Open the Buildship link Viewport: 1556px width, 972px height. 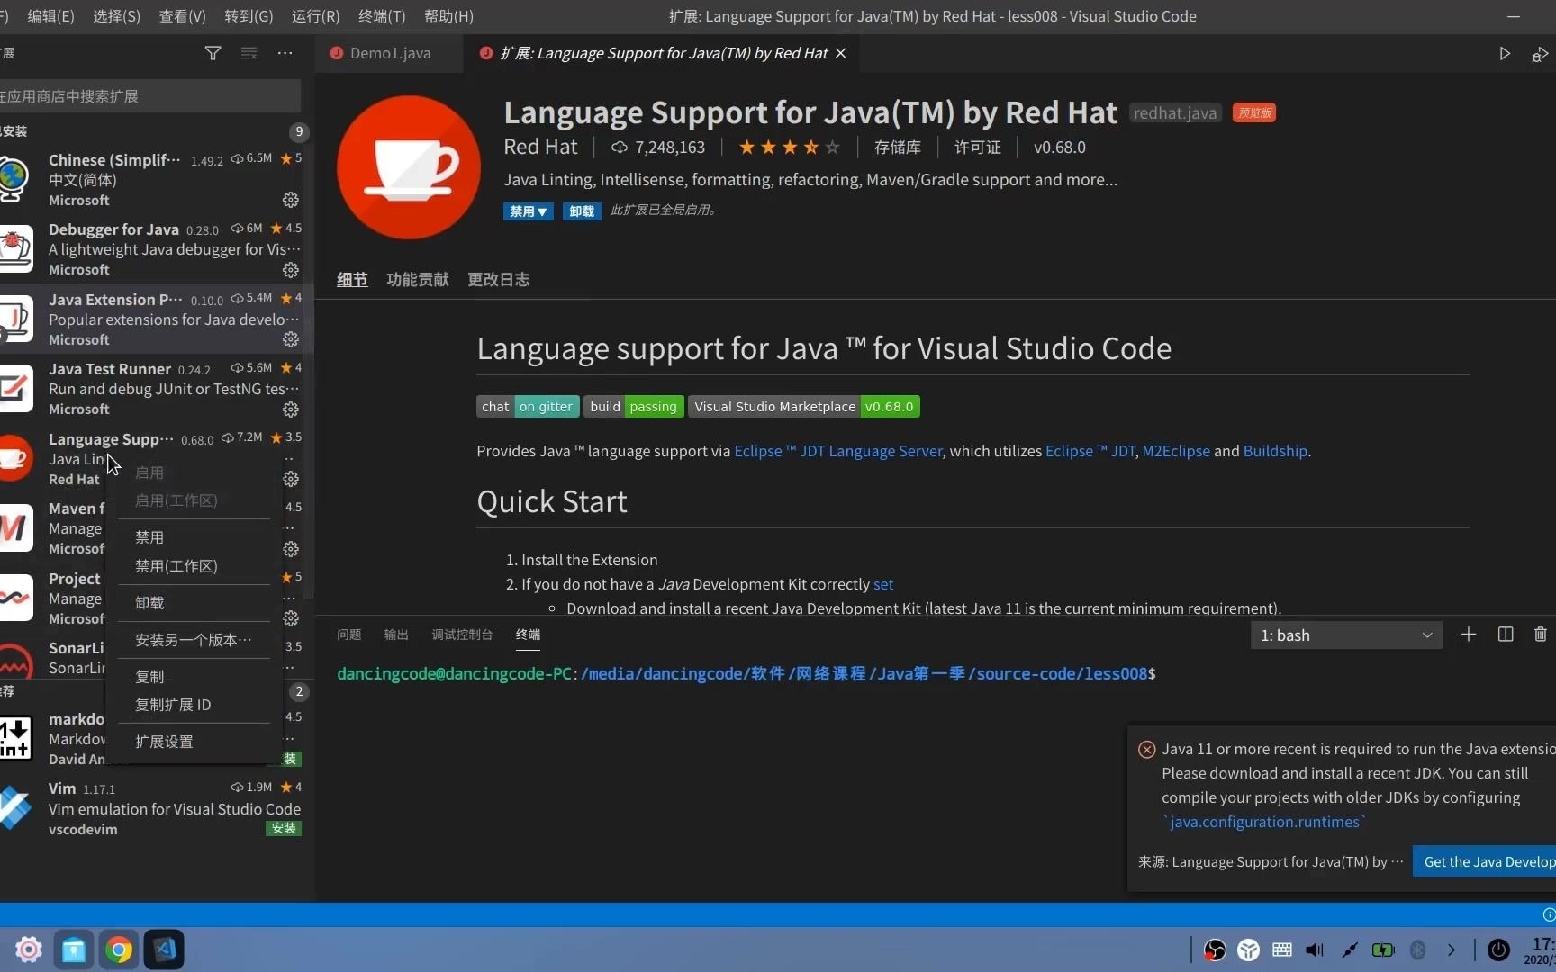click(x=1275, y=451)
